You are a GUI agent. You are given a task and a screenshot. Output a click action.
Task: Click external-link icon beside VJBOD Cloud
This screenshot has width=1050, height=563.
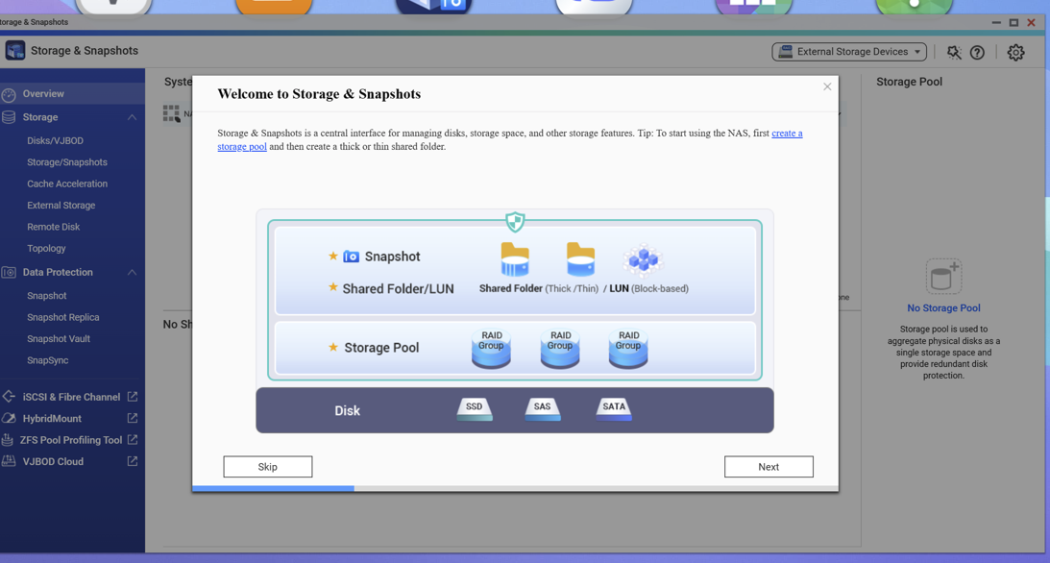click(133, 460)
